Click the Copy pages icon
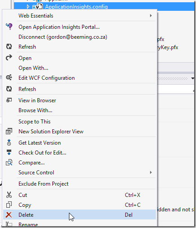 9,205
